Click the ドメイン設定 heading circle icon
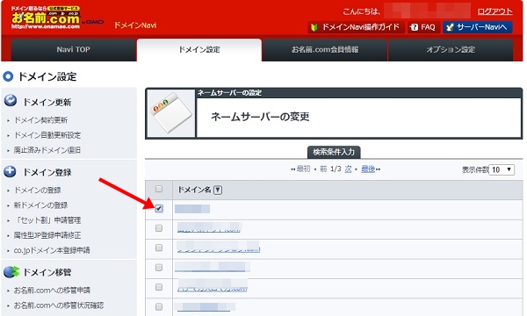 point(8,76)
